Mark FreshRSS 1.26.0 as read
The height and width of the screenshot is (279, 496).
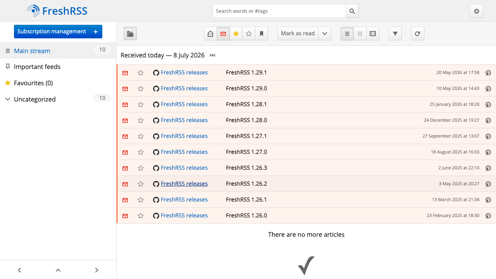125,216
